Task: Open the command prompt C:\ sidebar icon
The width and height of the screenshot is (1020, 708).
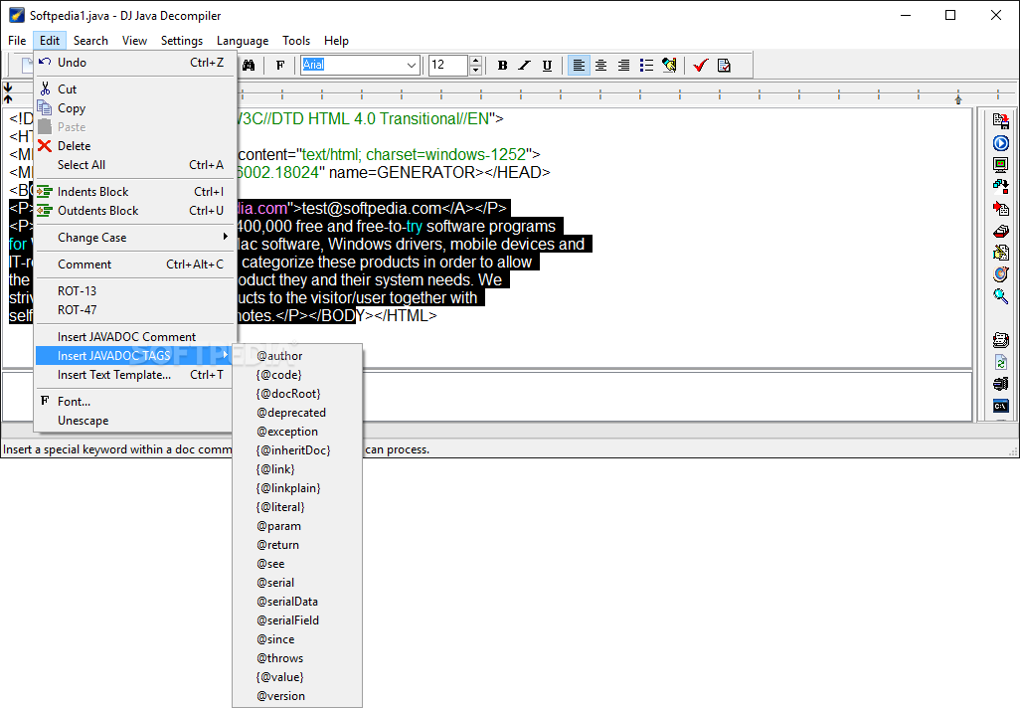Action: (1000, 406)
